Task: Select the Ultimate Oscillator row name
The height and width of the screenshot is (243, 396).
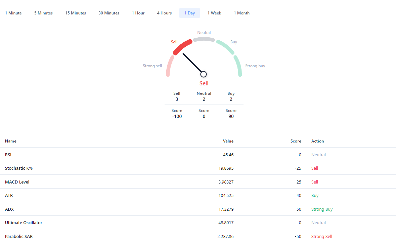Action: tap(24, 222)
